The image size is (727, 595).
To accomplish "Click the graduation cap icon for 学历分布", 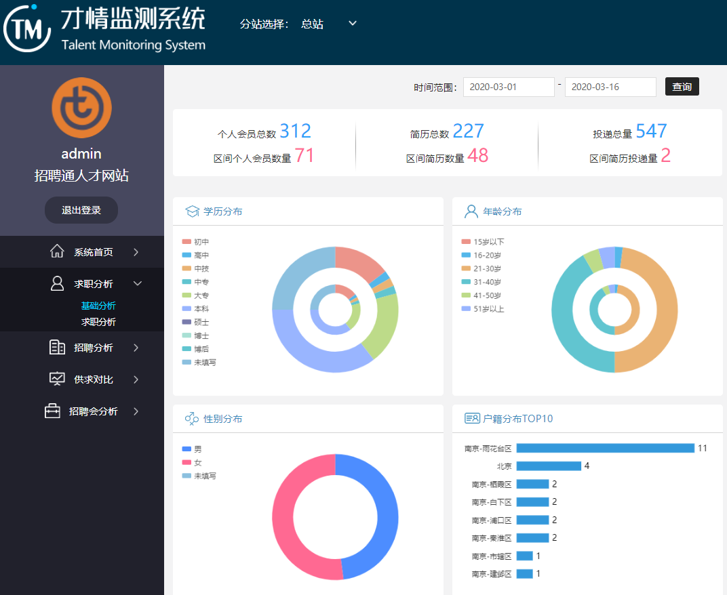I will pyautogui.click(x=192, y=211).
